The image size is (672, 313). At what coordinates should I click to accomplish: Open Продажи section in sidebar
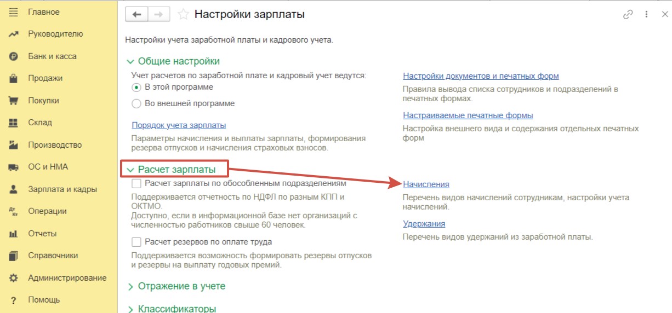[x=45, y=78]
